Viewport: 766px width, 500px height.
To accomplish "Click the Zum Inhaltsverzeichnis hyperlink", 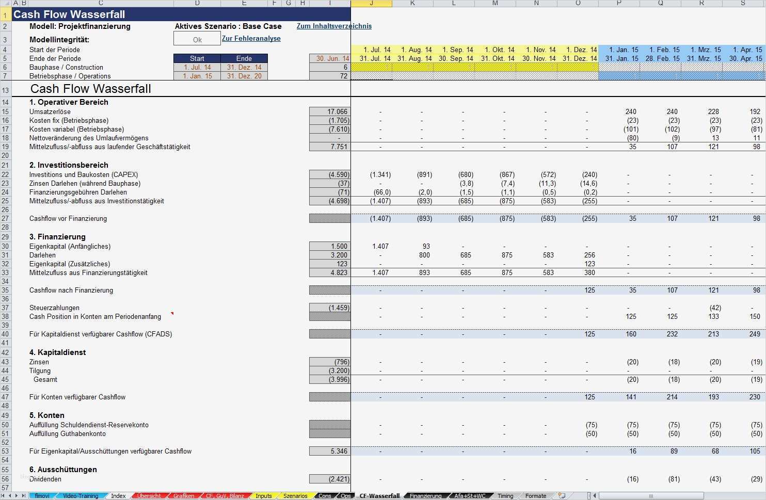I will pyautogui.click(x=333, y=26).
